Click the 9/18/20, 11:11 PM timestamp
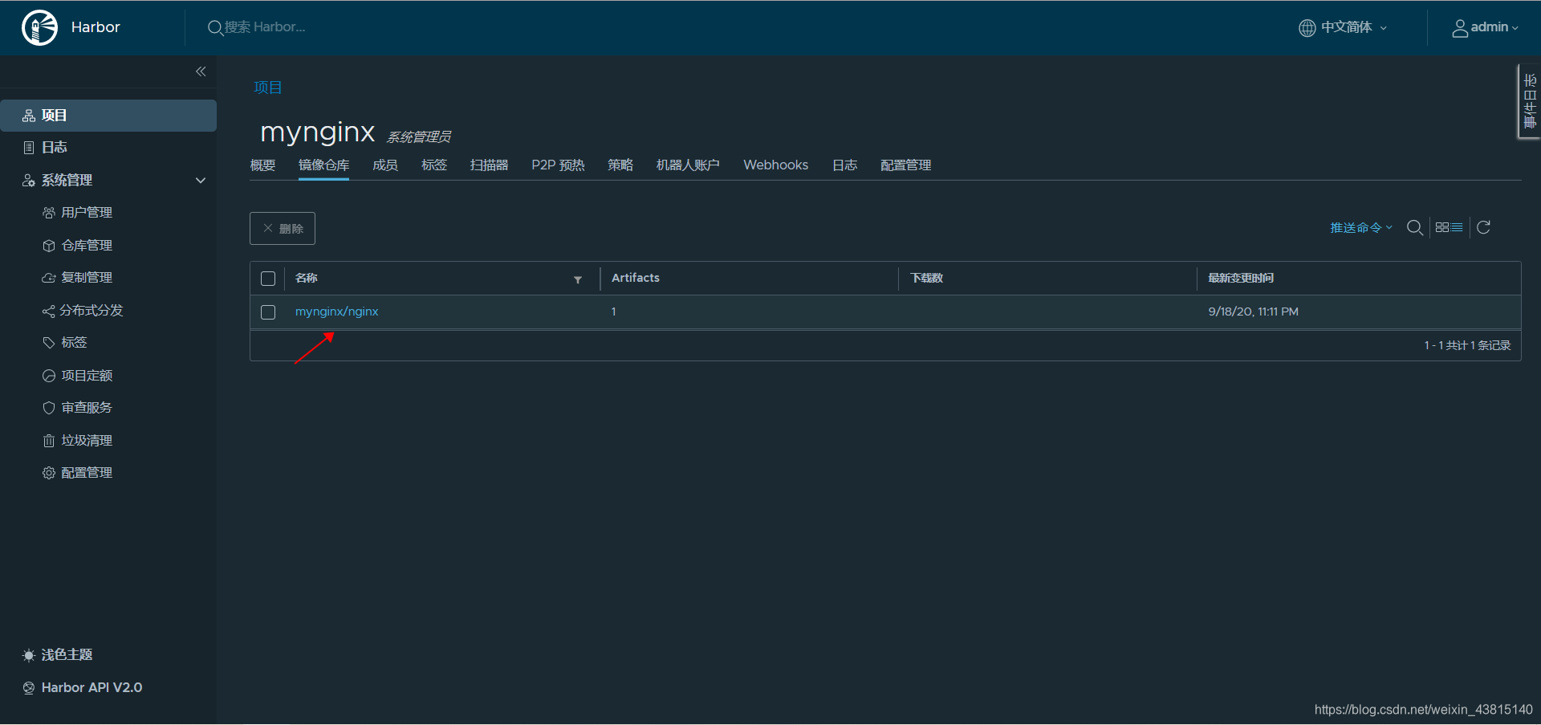Image resolution: width=1541 pixels, height=725 pixels. (x=1253, y=312)
